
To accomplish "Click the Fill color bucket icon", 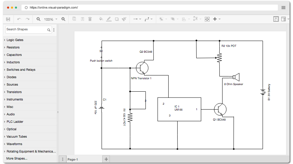I will (x=101, y=19).
